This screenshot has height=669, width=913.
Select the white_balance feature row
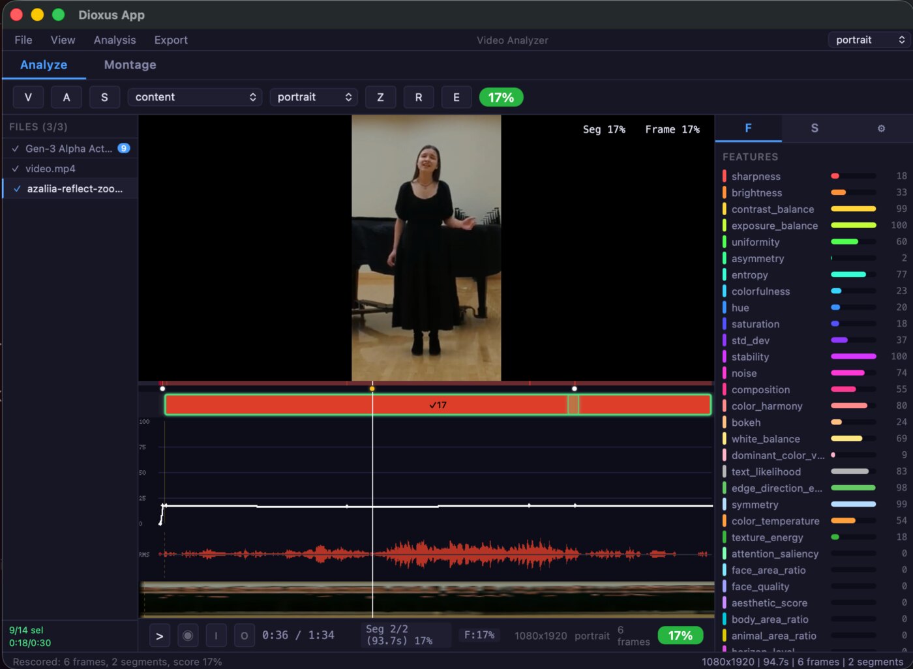tap(815, 439)
